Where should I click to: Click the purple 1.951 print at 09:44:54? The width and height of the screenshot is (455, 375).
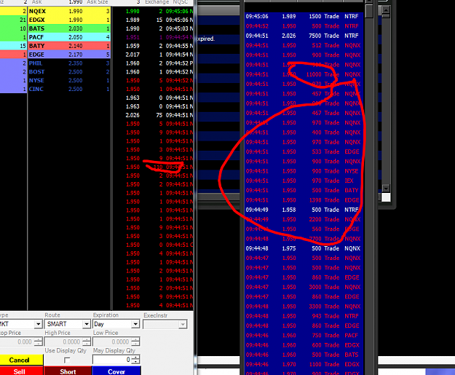click(x=153, y=37)
